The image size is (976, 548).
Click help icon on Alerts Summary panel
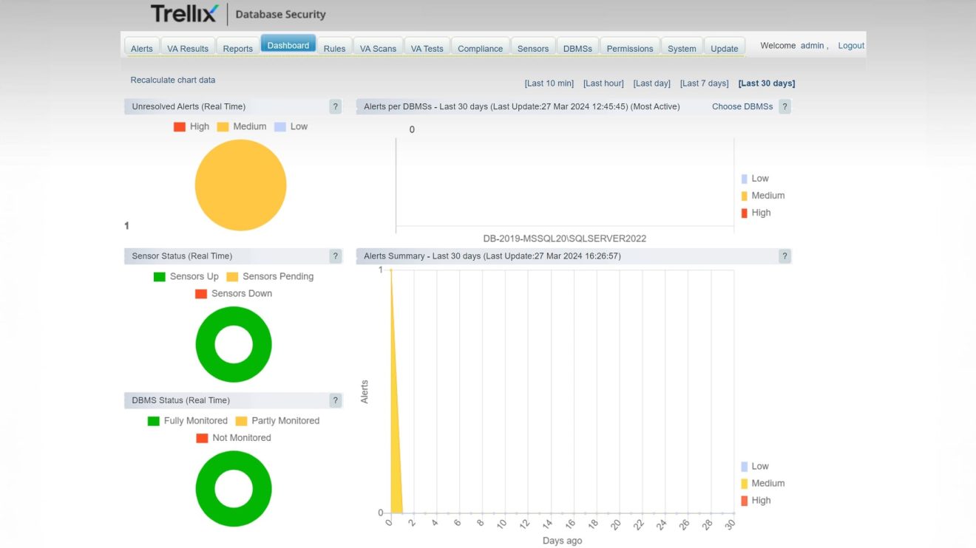point(784,256)
